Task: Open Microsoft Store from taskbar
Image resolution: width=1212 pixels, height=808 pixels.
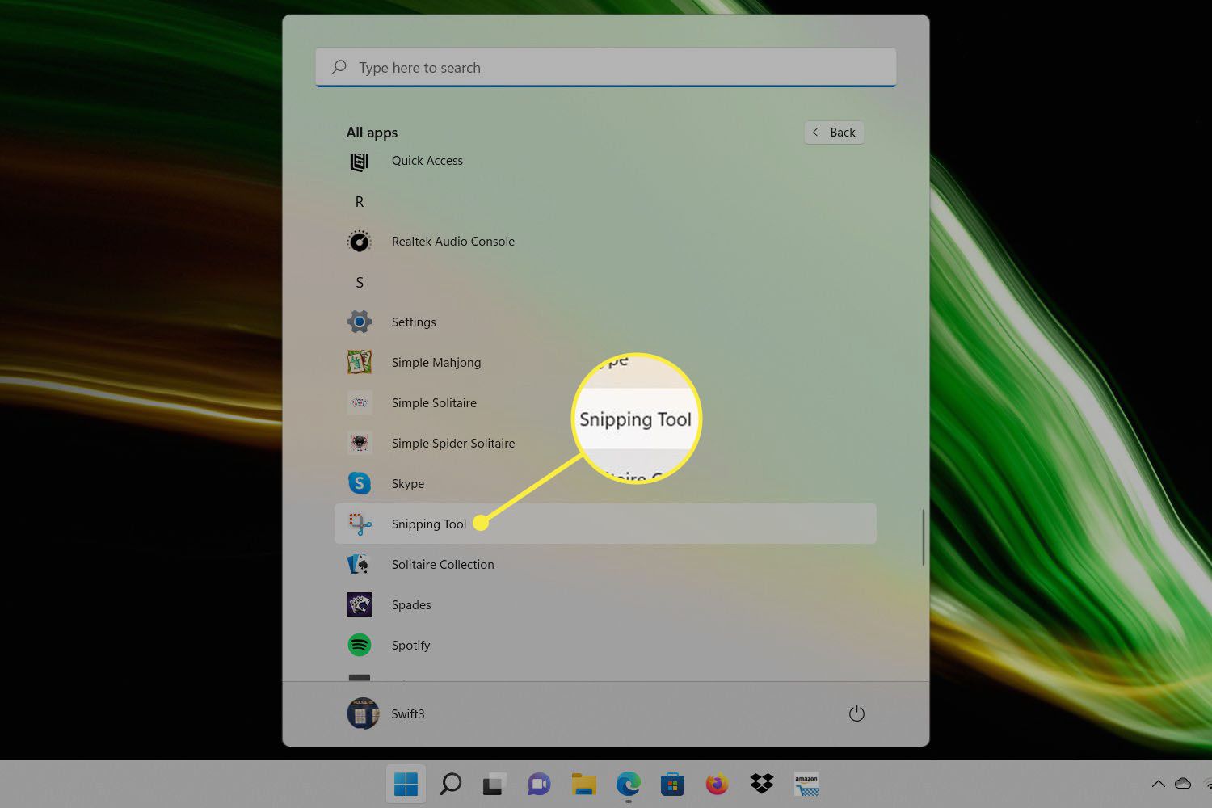Action: point(672,783)
